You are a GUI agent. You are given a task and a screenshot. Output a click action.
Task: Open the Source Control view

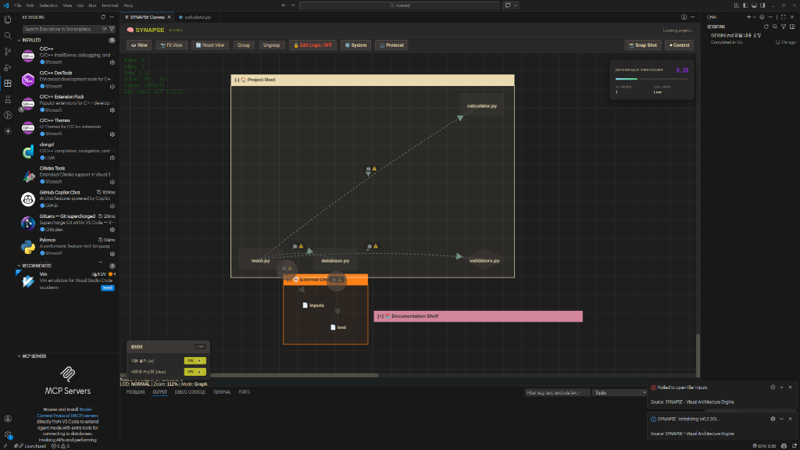pyautogui.click(x=8, y=52)
